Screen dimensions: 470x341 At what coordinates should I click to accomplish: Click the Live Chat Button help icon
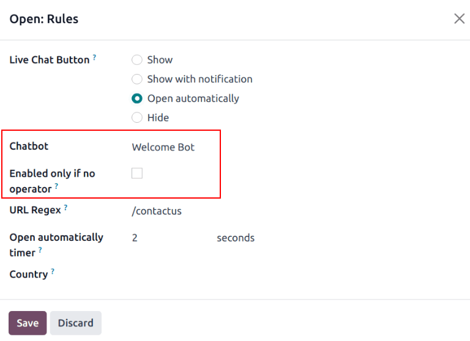95,58
